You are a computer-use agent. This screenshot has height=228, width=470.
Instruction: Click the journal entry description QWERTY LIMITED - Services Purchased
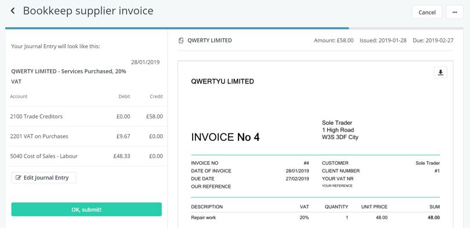(68, 77)
